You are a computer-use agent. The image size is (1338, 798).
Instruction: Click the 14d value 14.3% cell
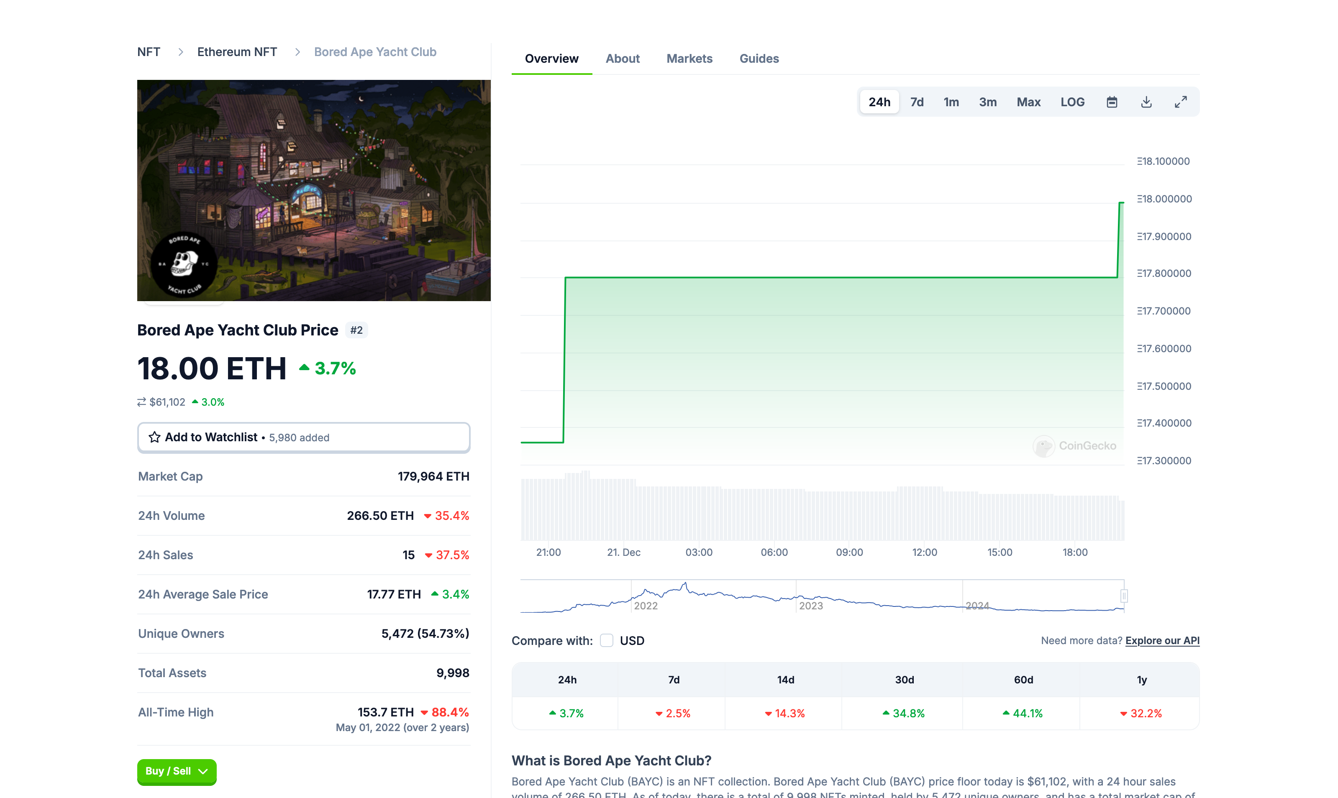[x=784, y=714]
